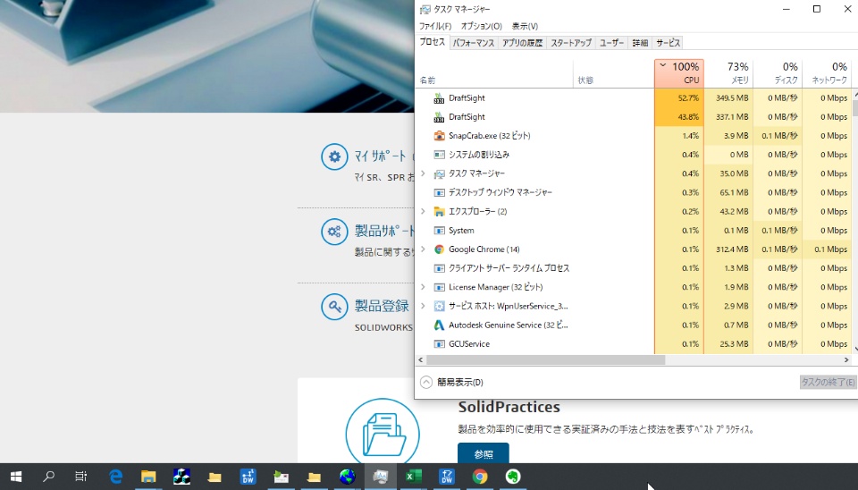Screen dimensions: 858x490
Task: Switch to the スタートアップ tab
Action: pyautogui.click(x=571, y=43)
